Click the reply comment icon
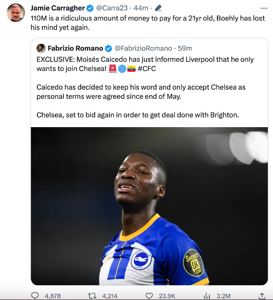Viewport: 273px width, 300px height. coord(35,296)
